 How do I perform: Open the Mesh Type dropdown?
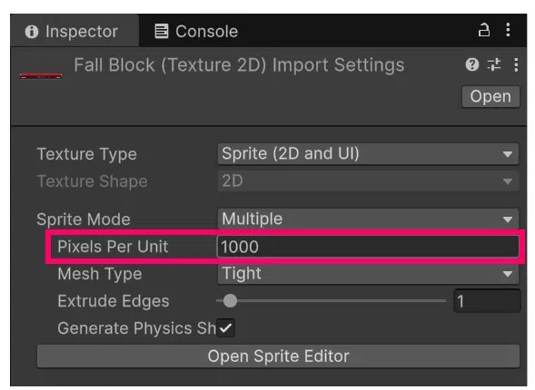368,274
